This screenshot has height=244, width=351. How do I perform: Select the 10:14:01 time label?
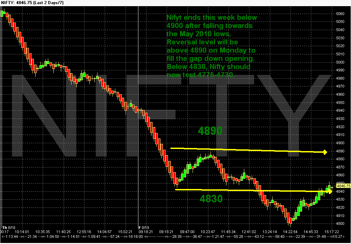(22, 232)
